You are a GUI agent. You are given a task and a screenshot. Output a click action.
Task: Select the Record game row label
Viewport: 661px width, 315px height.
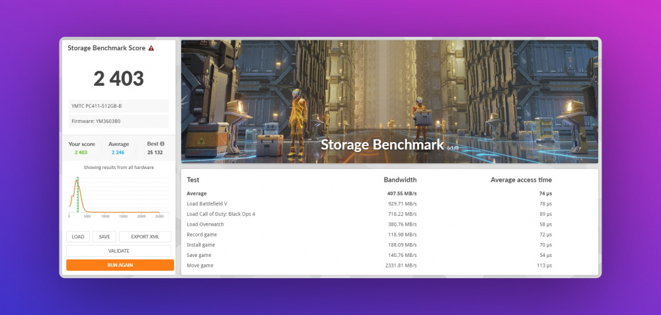click(x=202, y=234)
